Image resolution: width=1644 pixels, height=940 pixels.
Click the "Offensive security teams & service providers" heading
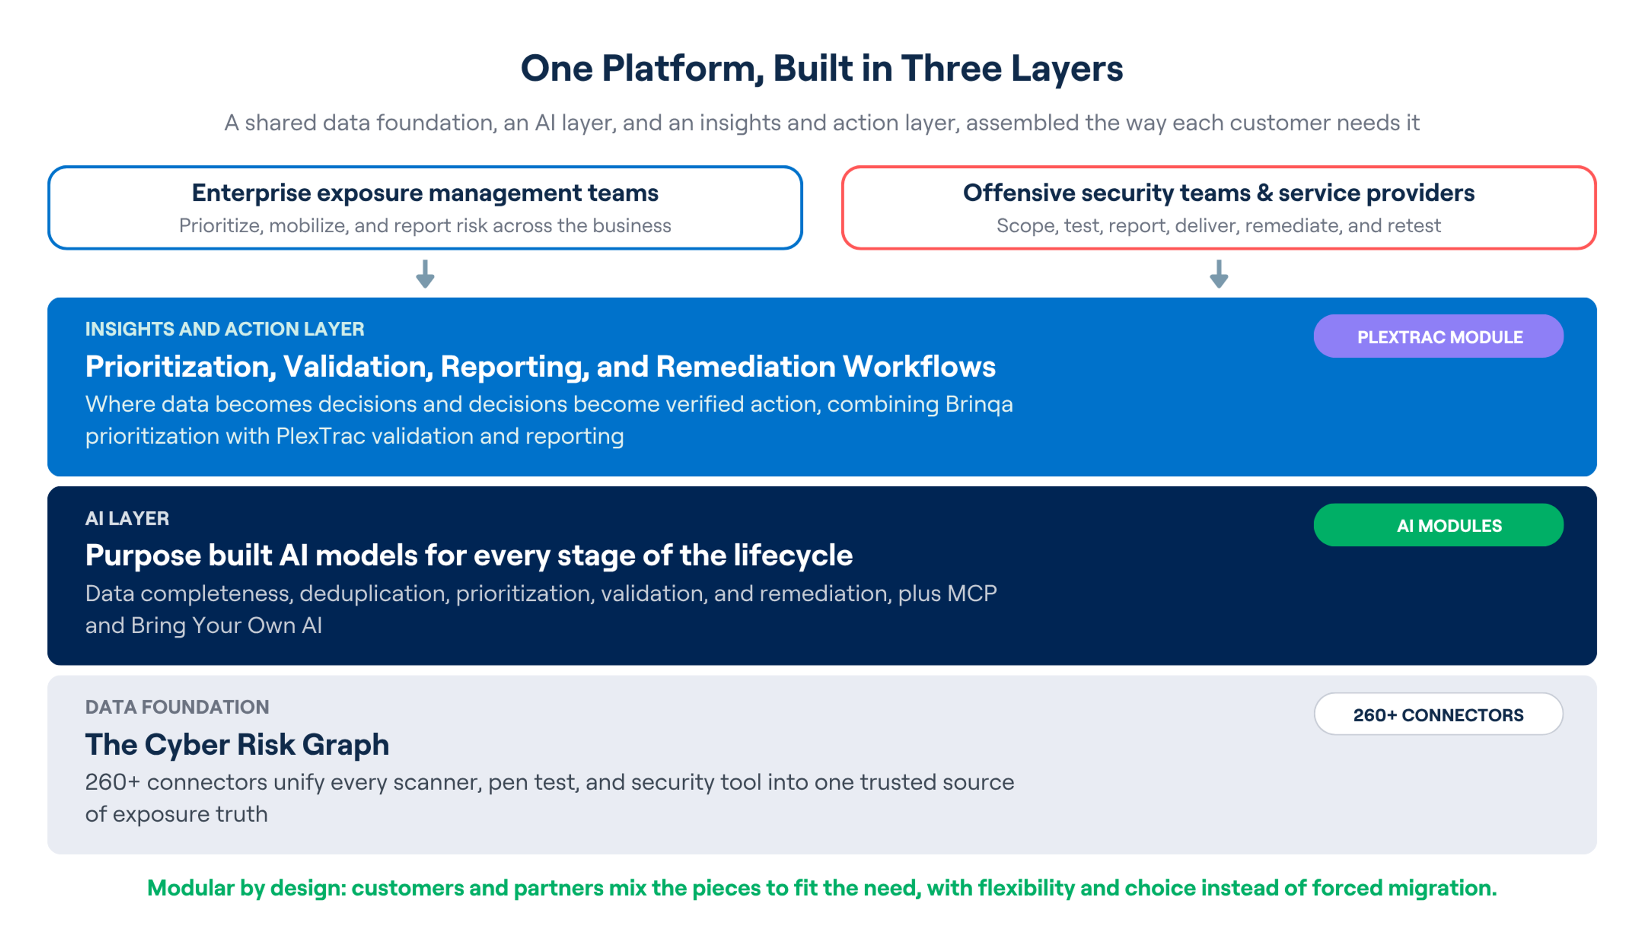1219,193
